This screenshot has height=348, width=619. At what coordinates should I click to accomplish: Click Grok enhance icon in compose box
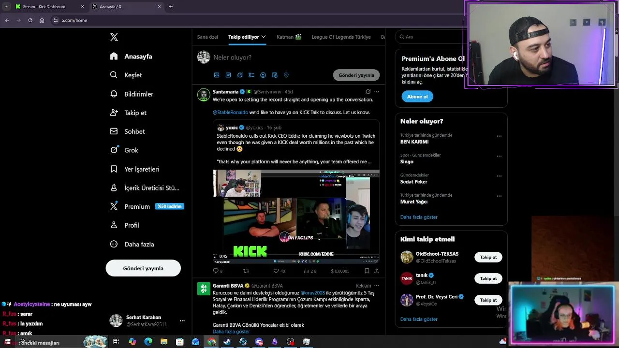[240, 75]
